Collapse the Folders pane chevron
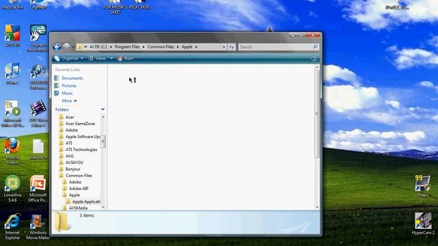 click(x=103, y=109)
